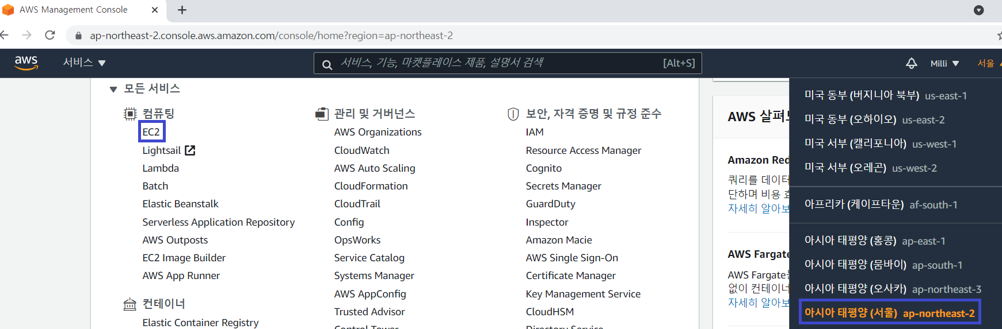Go forward with browser forward arrow
The image size is (1002, 329).
26,35
